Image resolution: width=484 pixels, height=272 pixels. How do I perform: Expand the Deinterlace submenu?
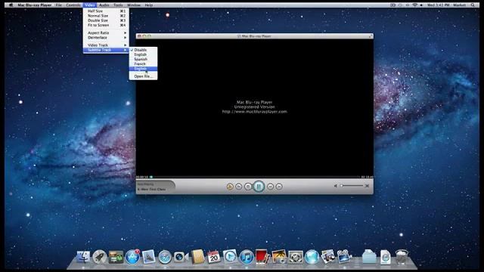click(x=106, y=38)
